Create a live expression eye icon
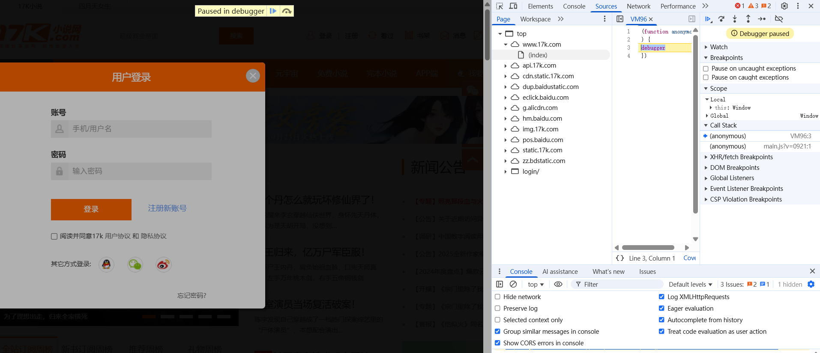 pyautogui.click(x=558, y=284)
